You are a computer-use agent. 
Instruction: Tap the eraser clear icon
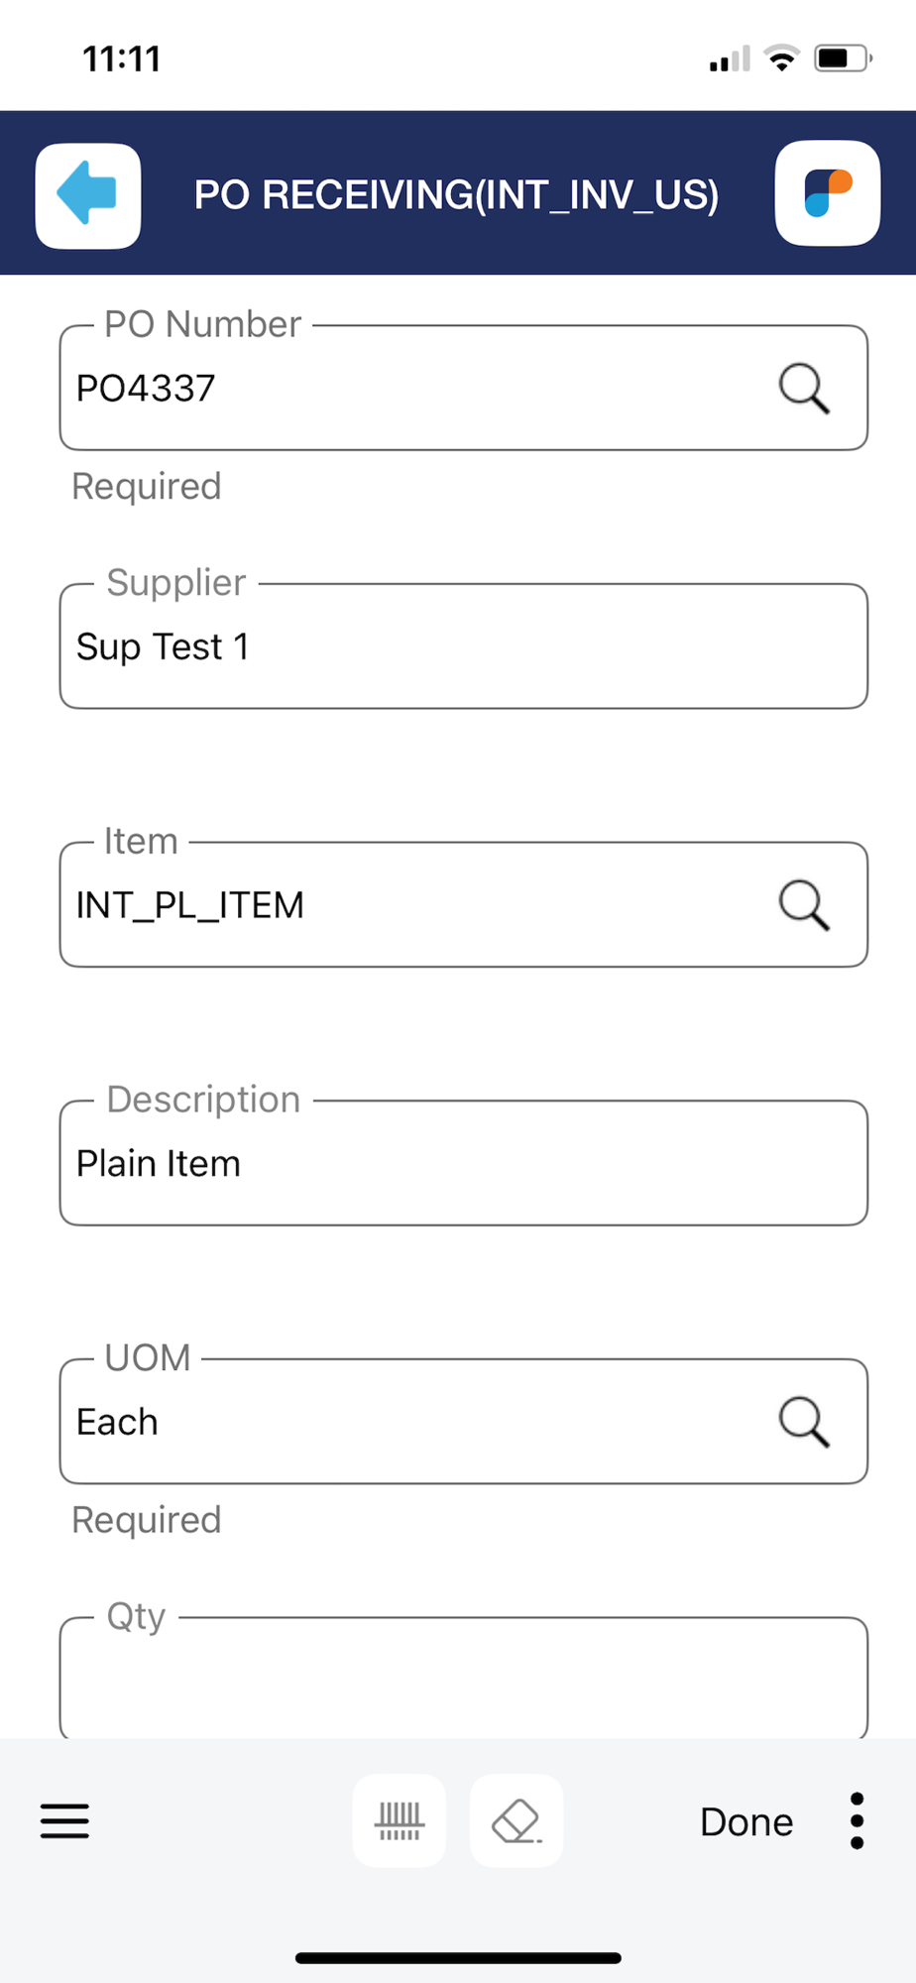[516, 1820]
